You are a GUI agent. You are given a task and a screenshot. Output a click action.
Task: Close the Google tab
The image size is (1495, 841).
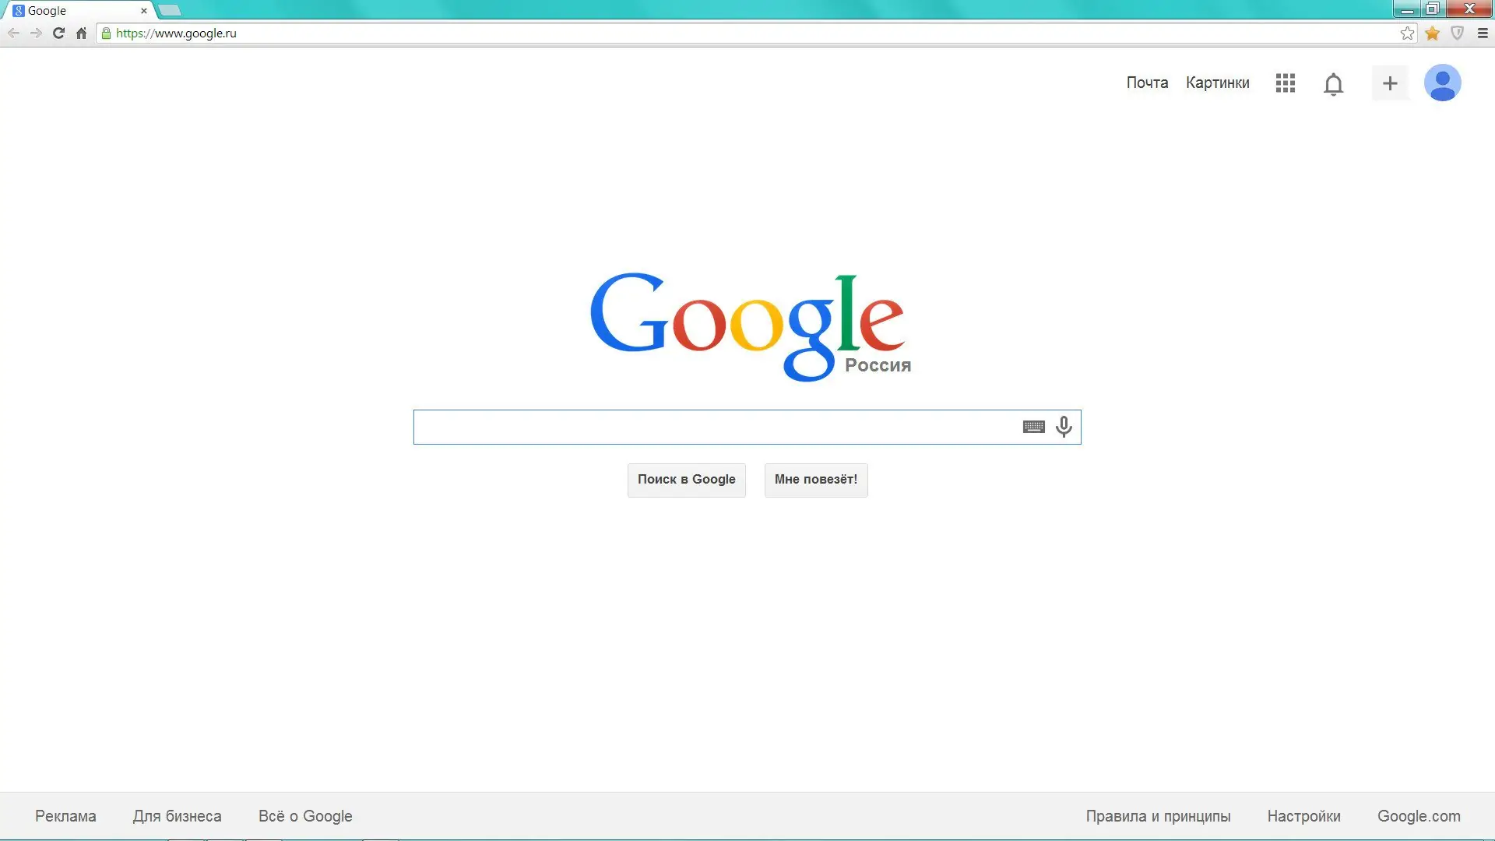[x=143, y=11]
